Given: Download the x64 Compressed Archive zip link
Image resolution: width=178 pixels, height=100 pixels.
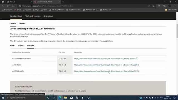Looking at the screenshot, I should pyautogui.click(x=102, y=59).
